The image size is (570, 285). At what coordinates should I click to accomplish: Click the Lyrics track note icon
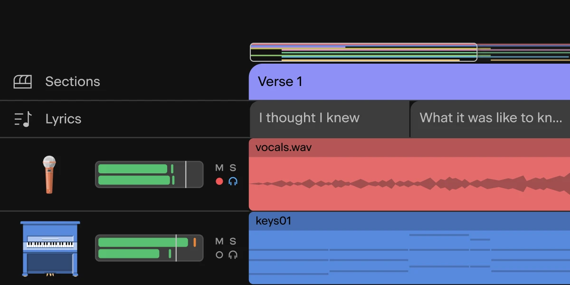point(23,119)
